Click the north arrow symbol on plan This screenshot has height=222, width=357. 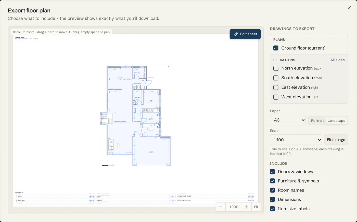(x=169, y=66)
